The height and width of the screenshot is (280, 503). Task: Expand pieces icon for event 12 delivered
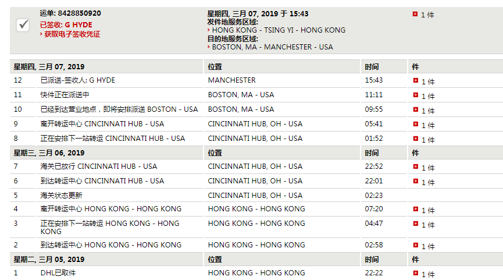coord(415,80)
